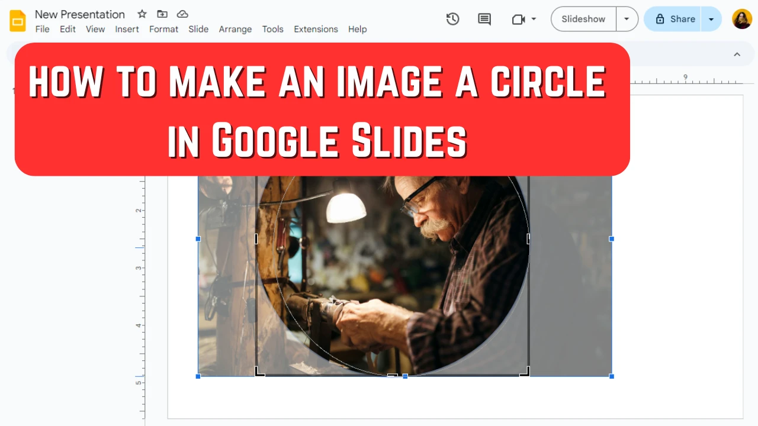Collapse the toolbar with the chevron
The height and width of the screenshot is (426, 758).
(x=737, y=54)
